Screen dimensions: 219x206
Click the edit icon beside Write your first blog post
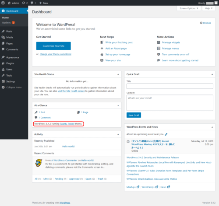[102, 42]
